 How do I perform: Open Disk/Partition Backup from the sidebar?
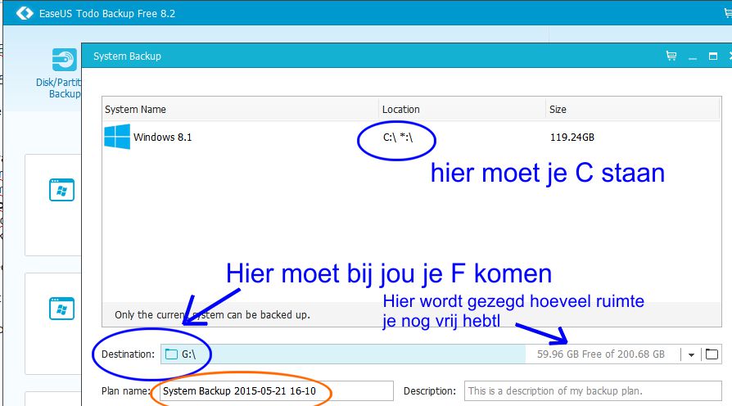click(58, 74)
